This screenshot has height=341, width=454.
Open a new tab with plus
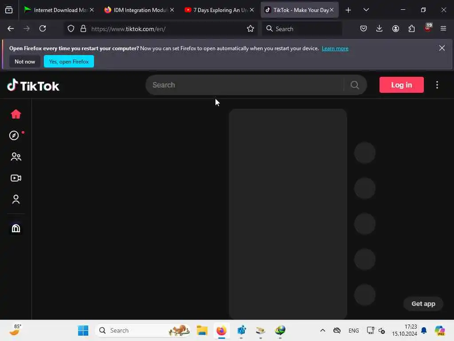pos(348,10)
